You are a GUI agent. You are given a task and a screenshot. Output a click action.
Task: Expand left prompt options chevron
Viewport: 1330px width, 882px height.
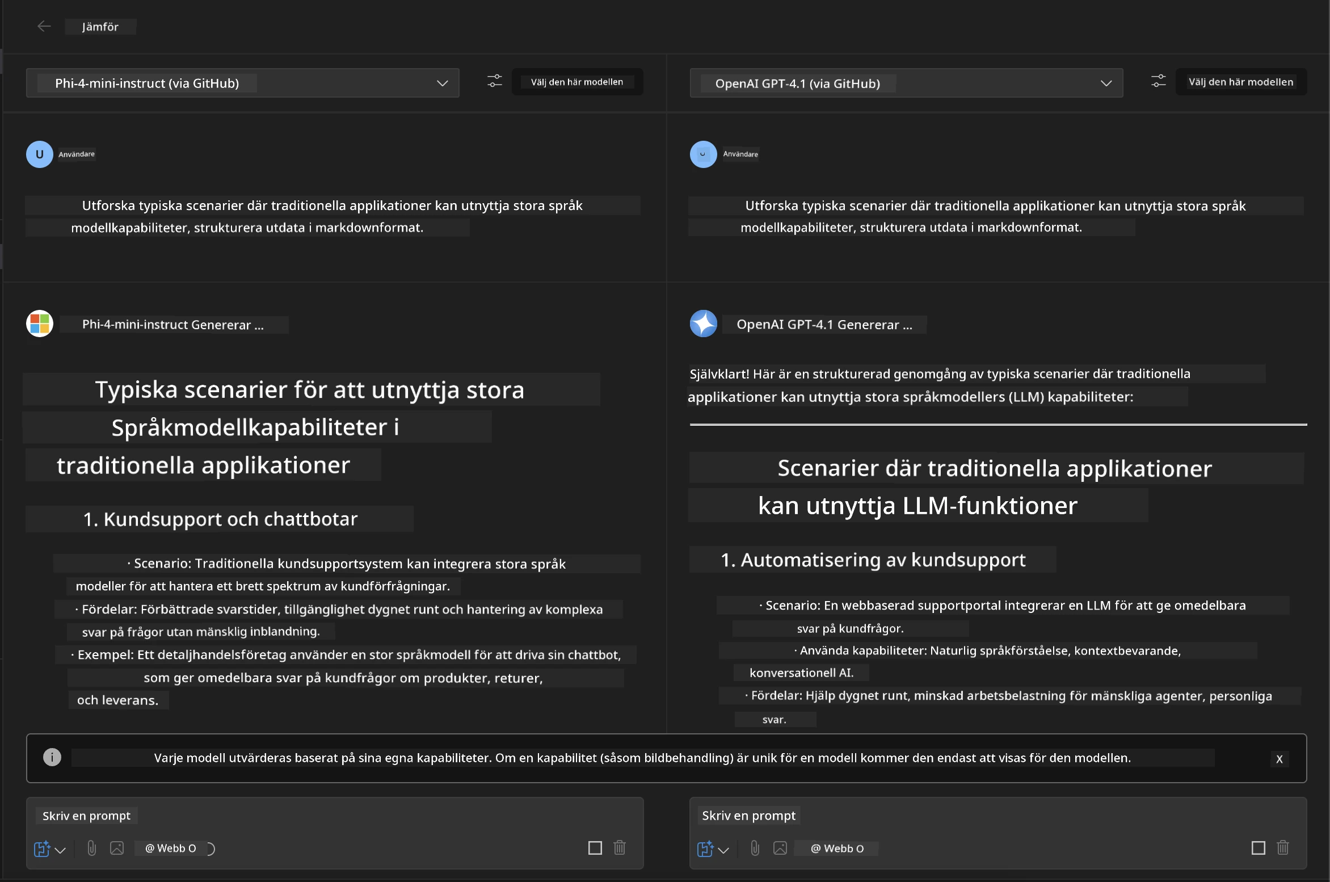click(x=60, y=850)
